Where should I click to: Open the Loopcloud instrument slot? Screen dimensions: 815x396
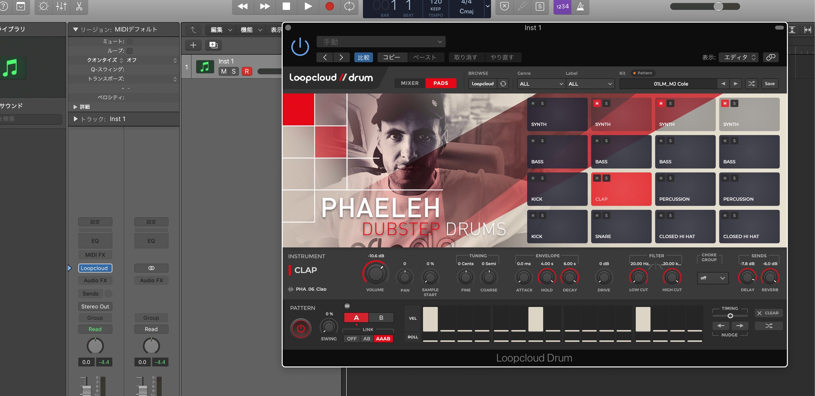point(95,268)
